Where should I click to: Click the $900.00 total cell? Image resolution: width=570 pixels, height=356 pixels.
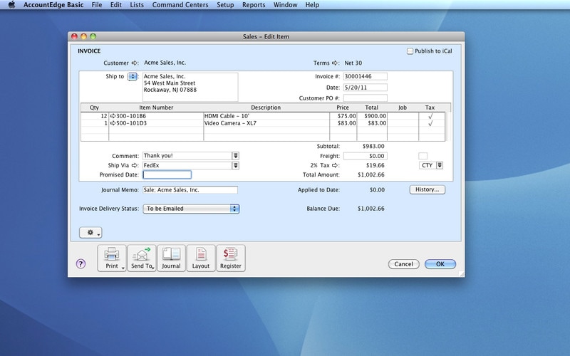tap(372, 116)
